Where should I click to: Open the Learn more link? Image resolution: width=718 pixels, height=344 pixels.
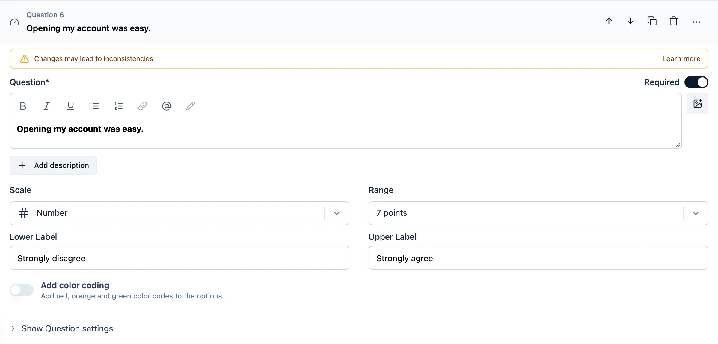click(681, 59)
